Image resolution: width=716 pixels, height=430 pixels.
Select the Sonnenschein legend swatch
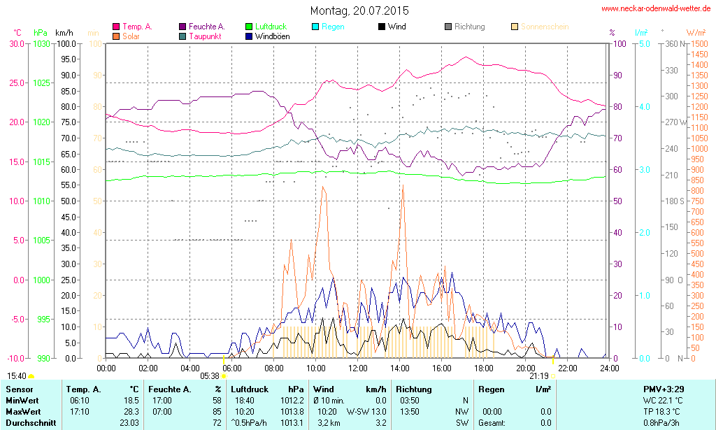click(x=515, y=27)
